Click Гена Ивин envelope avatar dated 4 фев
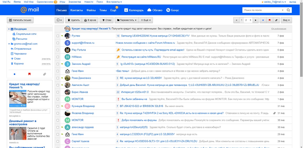 (x=68, y=71)
